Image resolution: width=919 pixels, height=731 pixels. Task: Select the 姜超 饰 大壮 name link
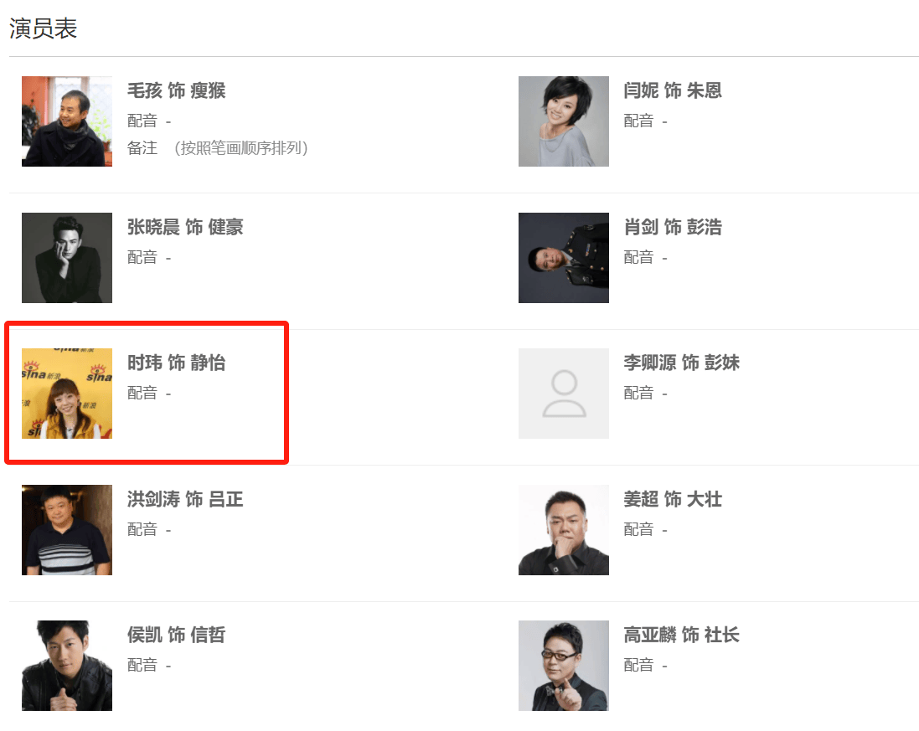click(673, 499)
